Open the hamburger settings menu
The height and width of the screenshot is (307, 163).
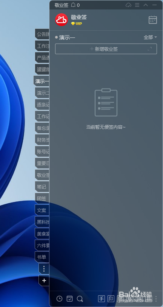137,5
